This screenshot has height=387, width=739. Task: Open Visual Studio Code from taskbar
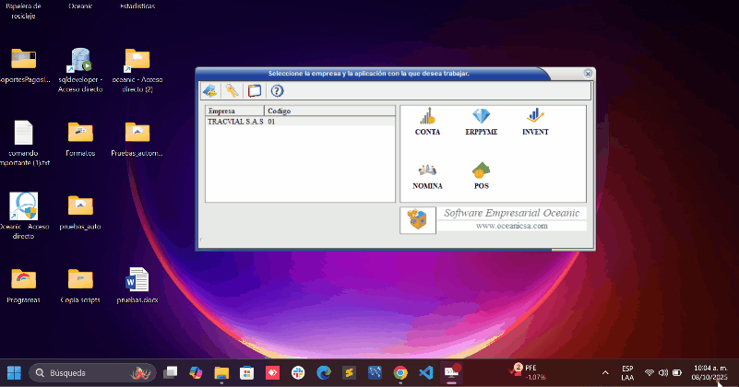[425, 372]
